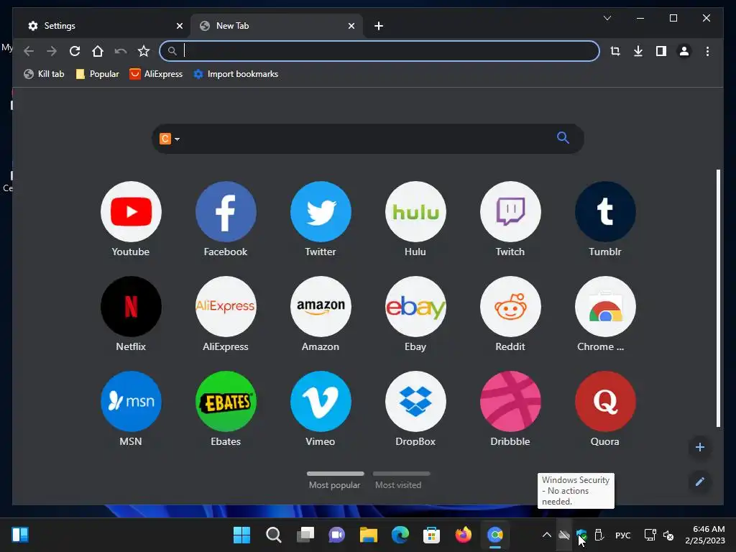Open the Netflix shortcut tile
Viewport: 736px width, 552px height.
pyautogui.click(x=131, y=306)
